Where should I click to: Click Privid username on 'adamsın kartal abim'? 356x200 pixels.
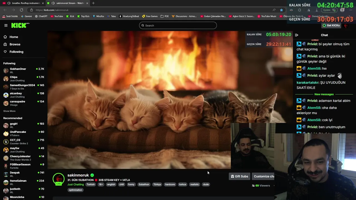(312, 101)
